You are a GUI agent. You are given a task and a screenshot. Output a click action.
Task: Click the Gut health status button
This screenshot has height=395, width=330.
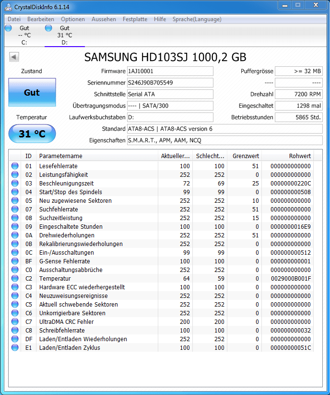click(32, 92)
